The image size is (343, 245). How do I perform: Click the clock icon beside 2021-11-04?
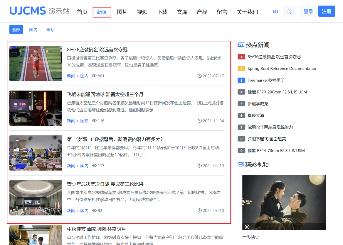199,121
